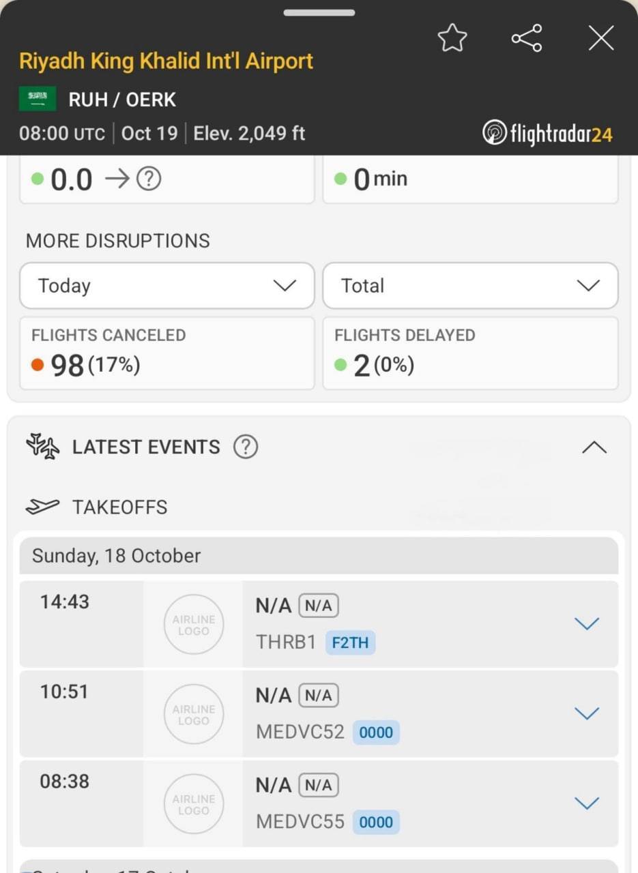Expand the MEDVC55 flight details
The width and height of the screenshot is (638, 873).
pyautogui.click(x=587, y=803)
